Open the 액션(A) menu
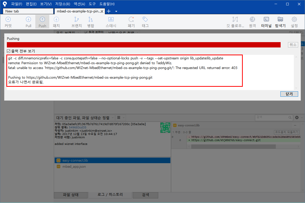This screenshot has width=305, height=203. (79, 4)
